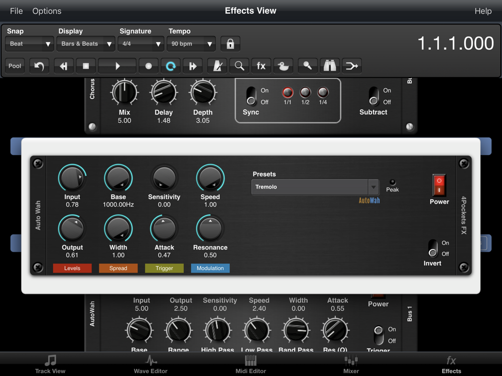Click the Base 1000.00Hz knob
This screenshot has height=376, width=502.
(x=118, y=178)
